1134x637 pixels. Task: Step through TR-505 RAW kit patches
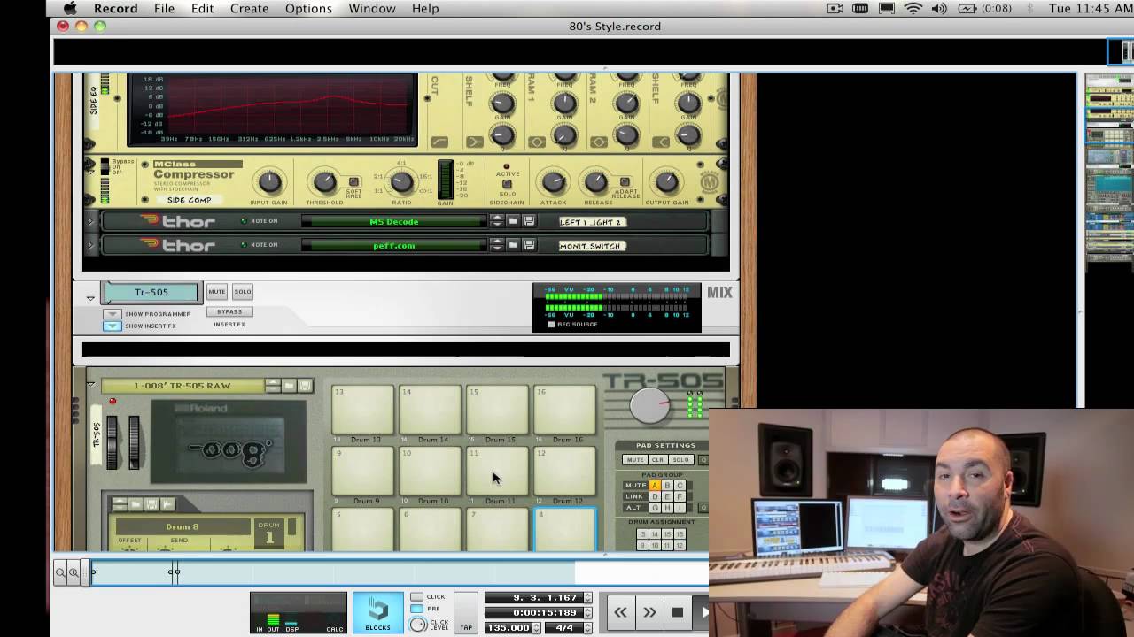tap(273, 386)
